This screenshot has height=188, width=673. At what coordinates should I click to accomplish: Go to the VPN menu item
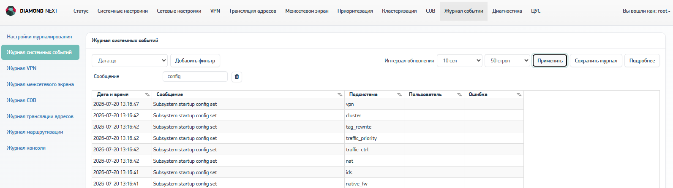coord(215,11)
